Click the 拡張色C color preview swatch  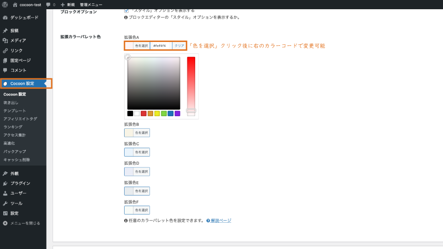coord(129,152)
